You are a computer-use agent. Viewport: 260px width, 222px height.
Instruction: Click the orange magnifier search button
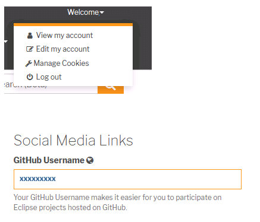pos(111,90)
